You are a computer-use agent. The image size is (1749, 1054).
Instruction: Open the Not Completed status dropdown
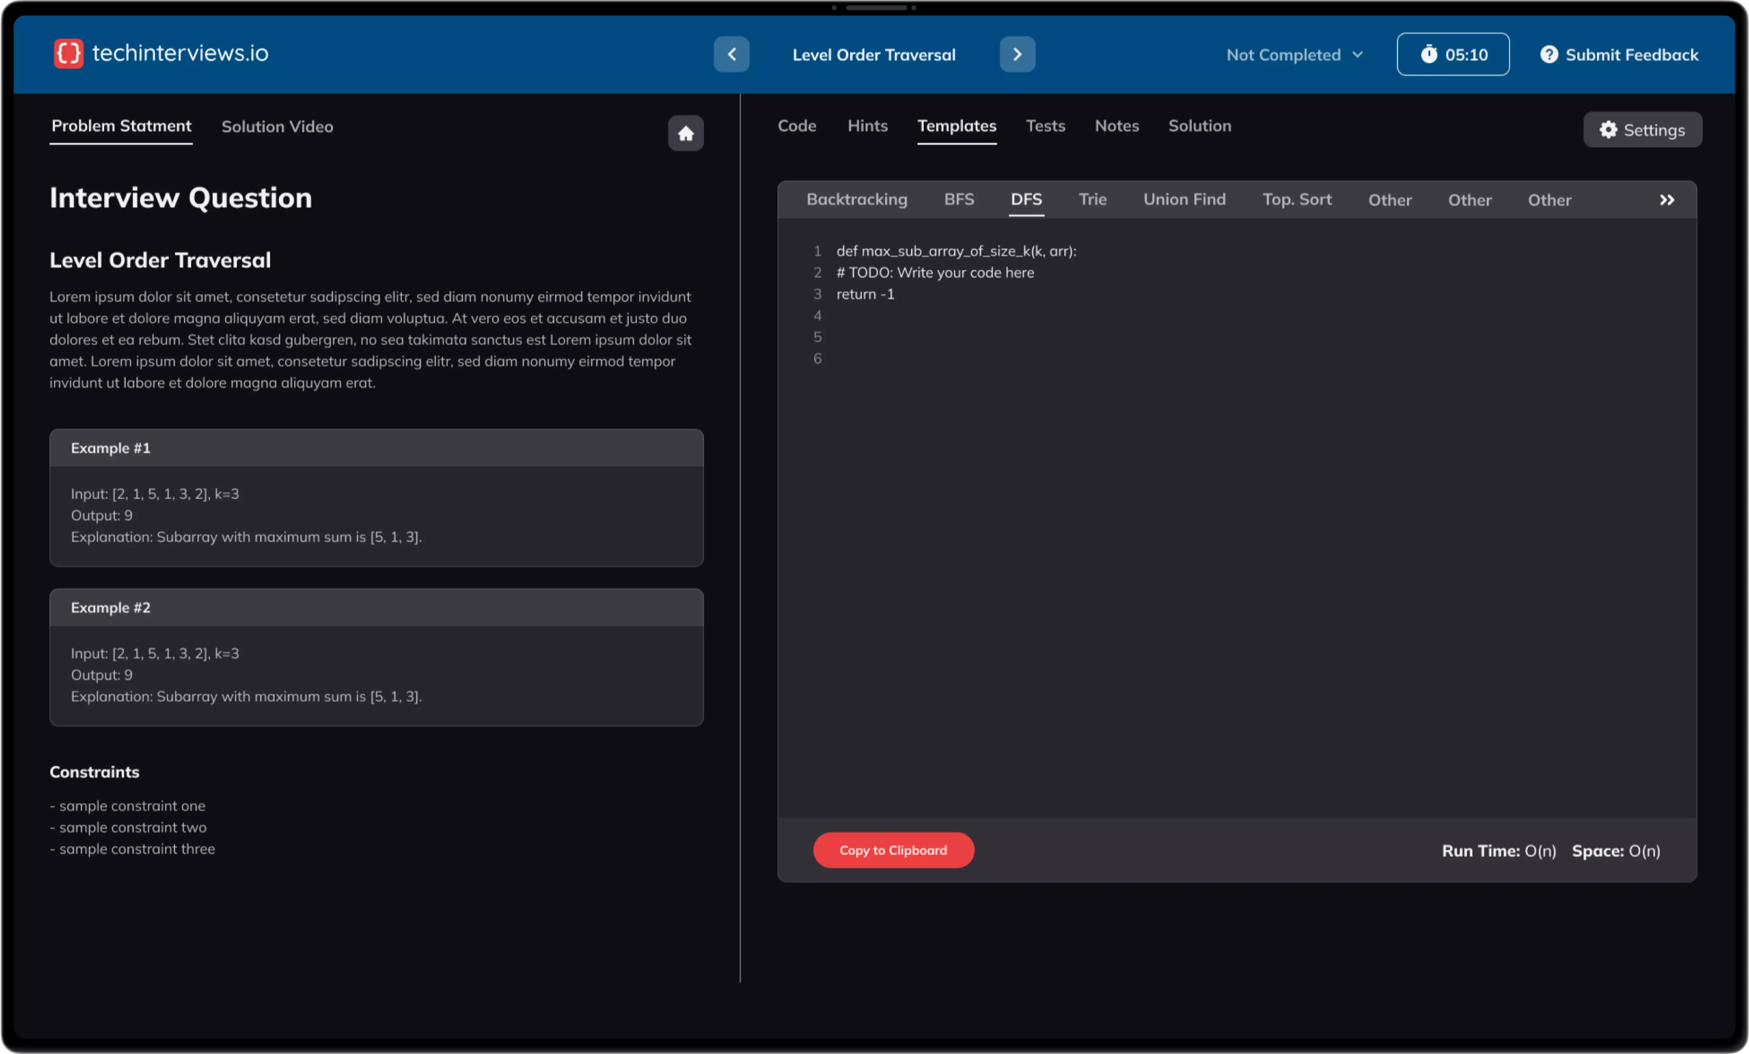pos(1295,55)
